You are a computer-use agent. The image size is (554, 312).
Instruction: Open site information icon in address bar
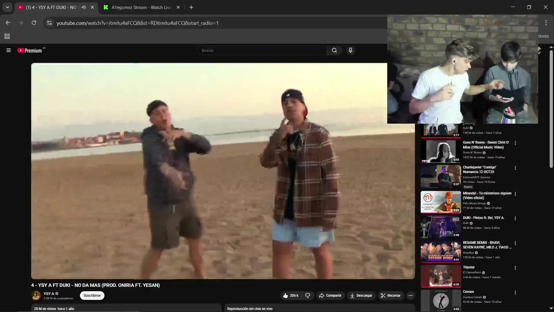click(x=49, y=23)
